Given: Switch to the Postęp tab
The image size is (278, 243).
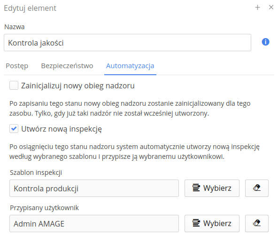Looking at the screenshot, I should [17, 66].
